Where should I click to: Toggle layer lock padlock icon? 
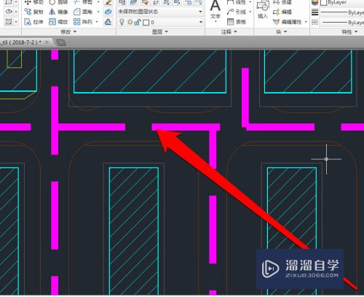coord(138,23)
